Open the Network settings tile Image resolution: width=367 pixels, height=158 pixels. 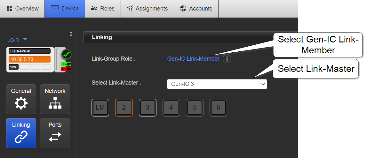pos(55,99)
